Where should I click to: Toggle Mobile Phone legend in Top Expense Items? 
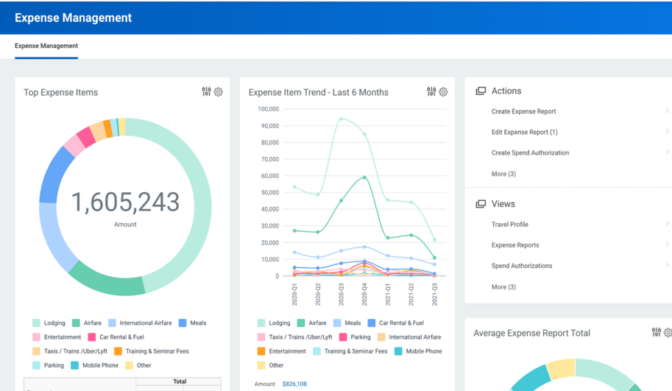[94, 365]
